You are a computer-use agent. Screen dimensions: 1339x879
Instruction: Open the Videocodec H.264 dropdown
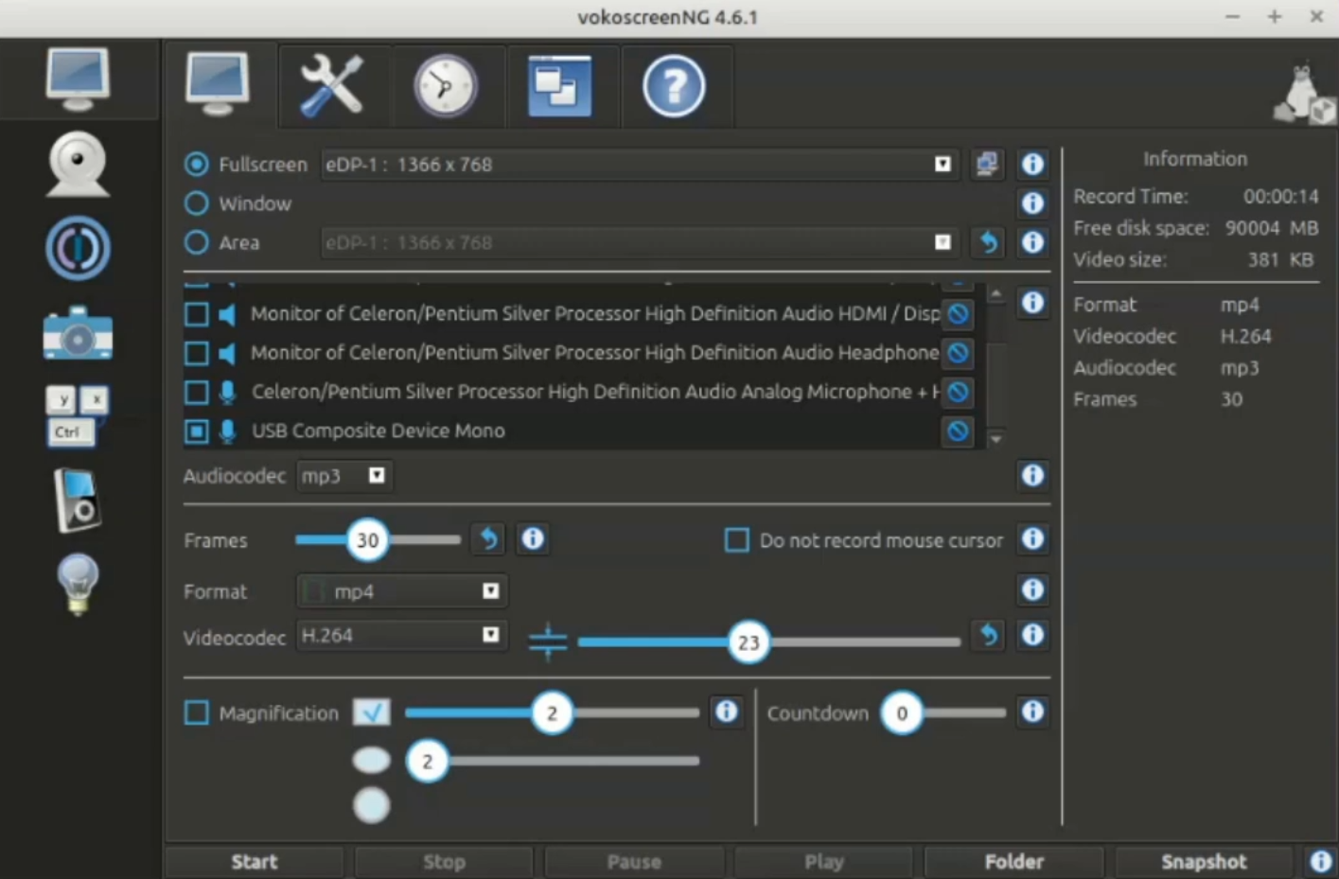click(x=401, y=635)
